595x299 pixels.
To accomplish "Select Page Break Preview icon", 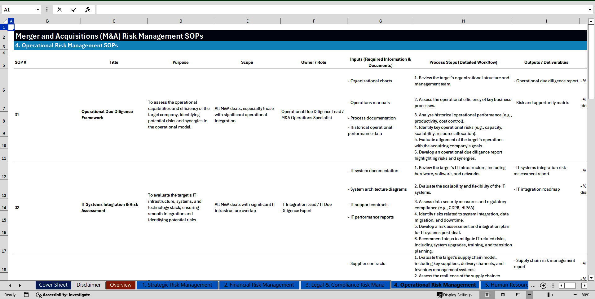I will click(x=518, y=295).
